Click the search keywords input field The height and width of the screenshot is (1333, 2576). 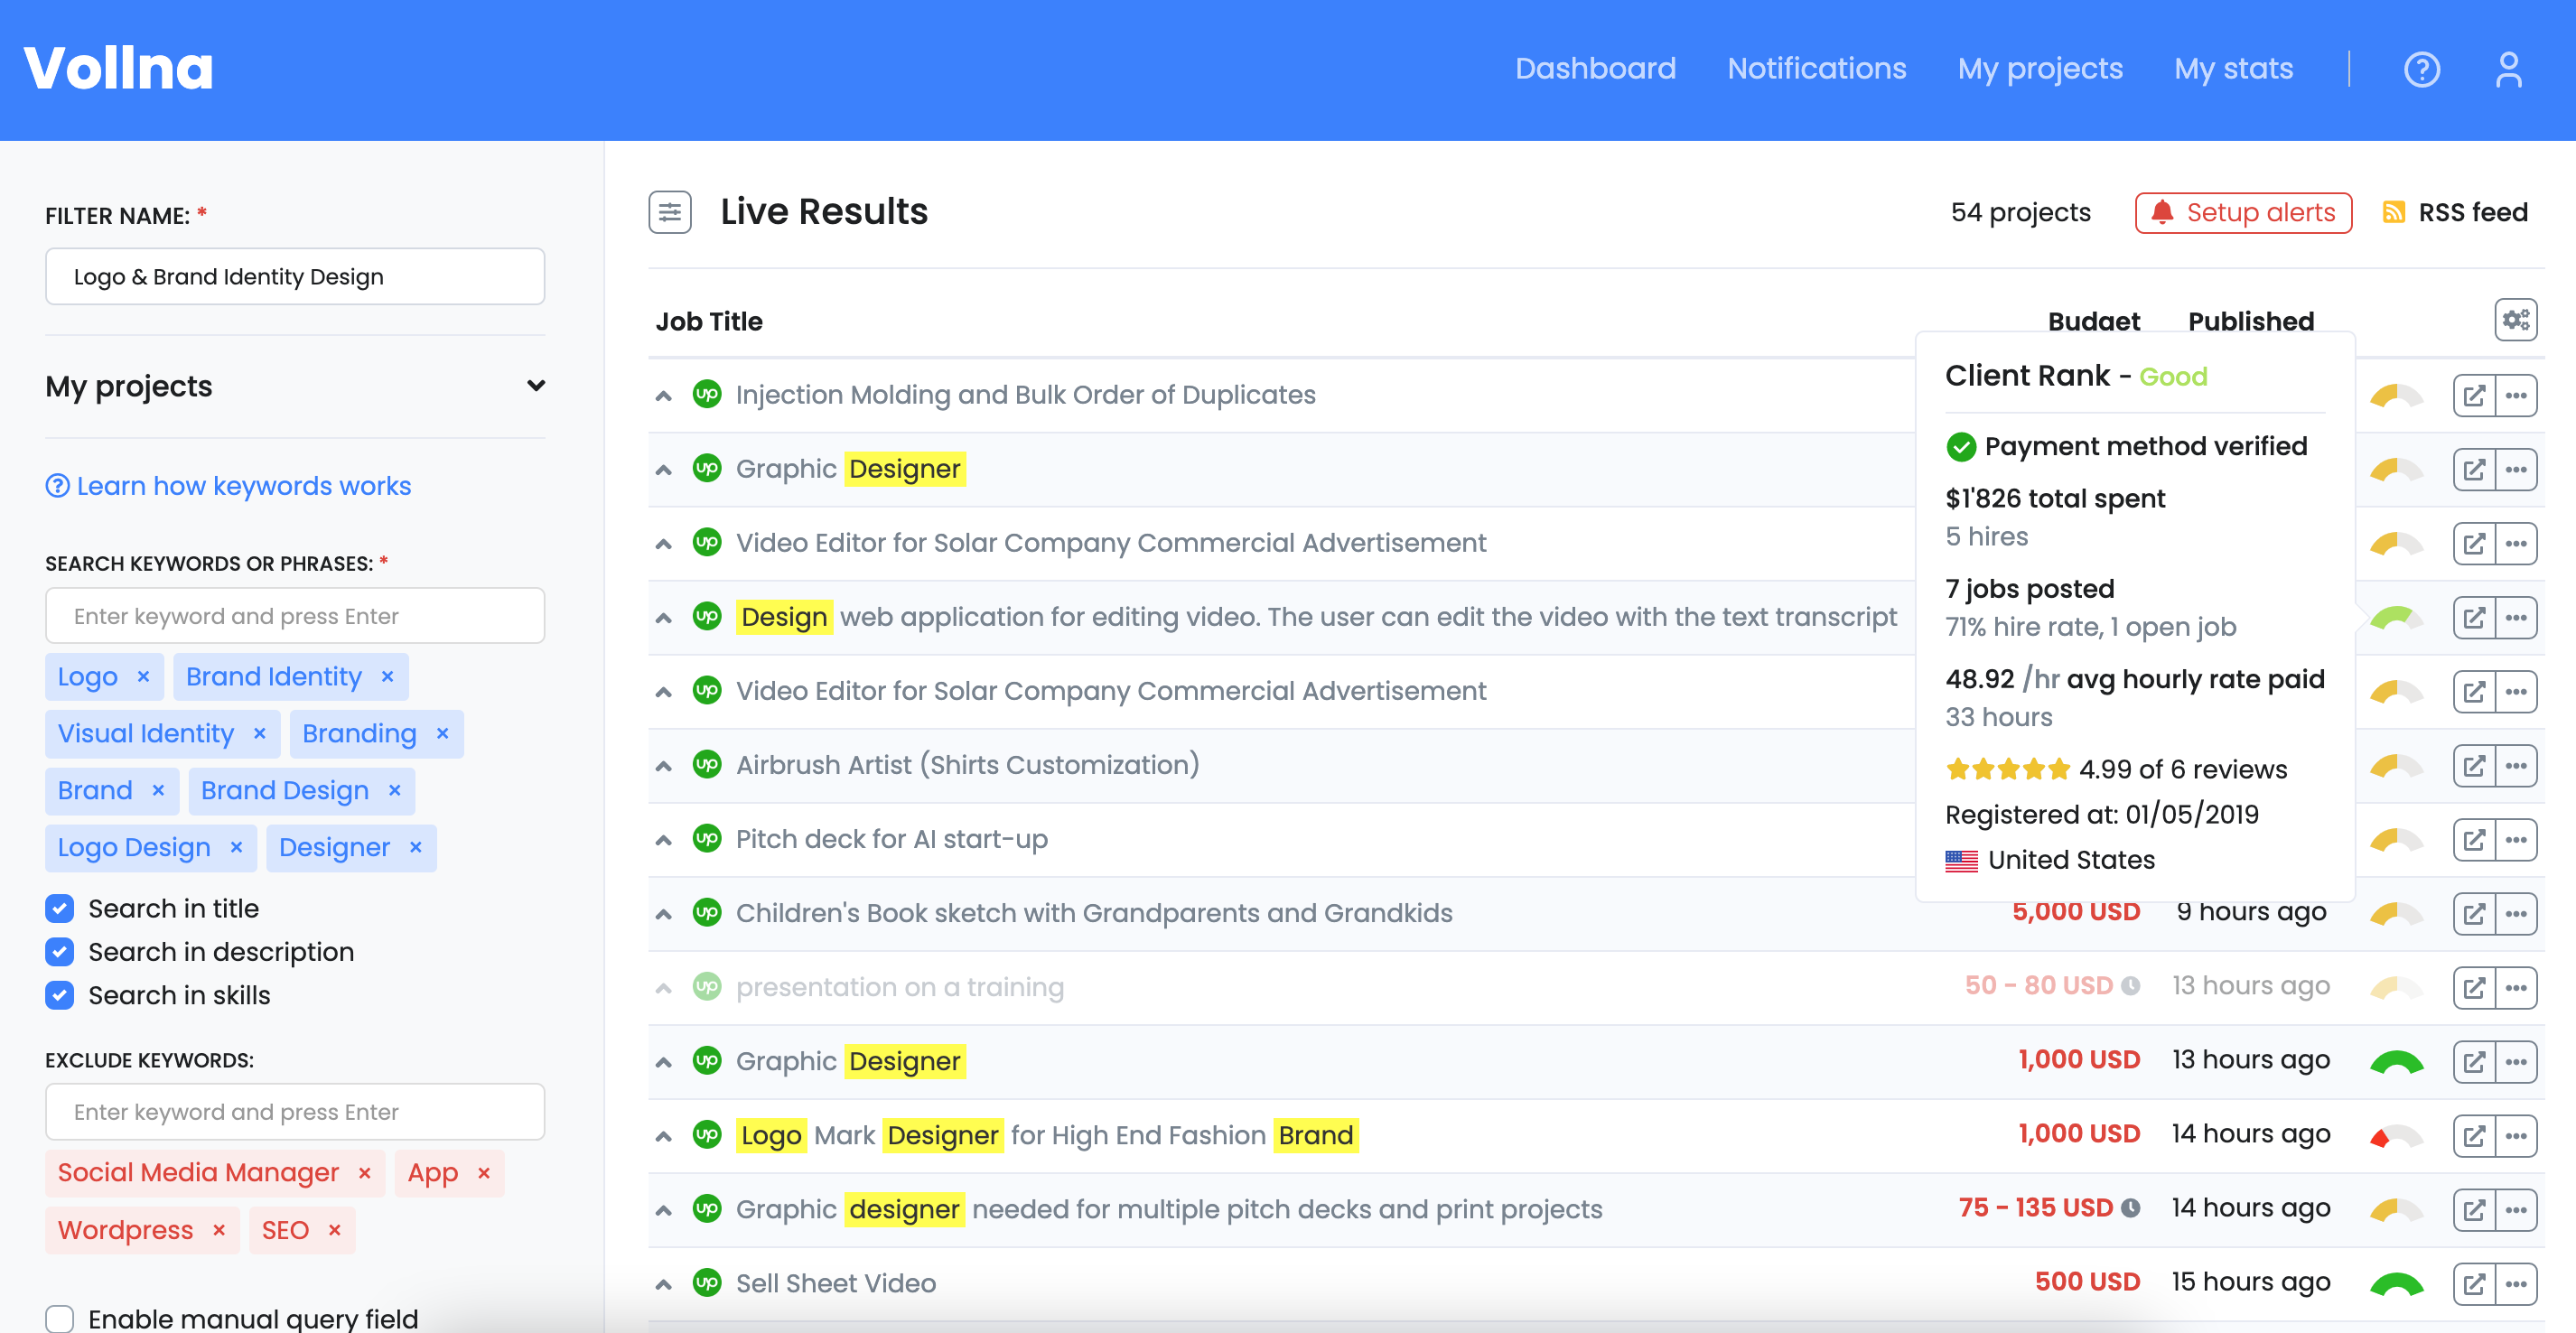(x=294, y=616)
